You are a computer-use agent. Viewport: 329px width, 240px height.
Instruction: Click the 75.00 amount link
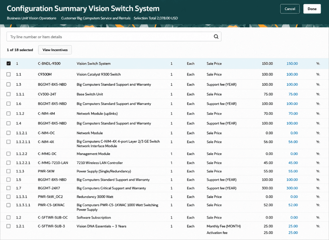click(293, 94)
